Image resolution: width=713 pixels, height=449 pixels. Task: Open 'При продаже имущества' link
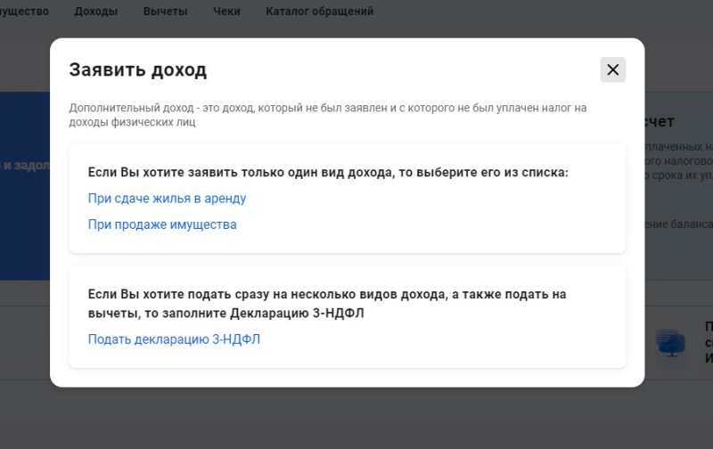(162, 224)
